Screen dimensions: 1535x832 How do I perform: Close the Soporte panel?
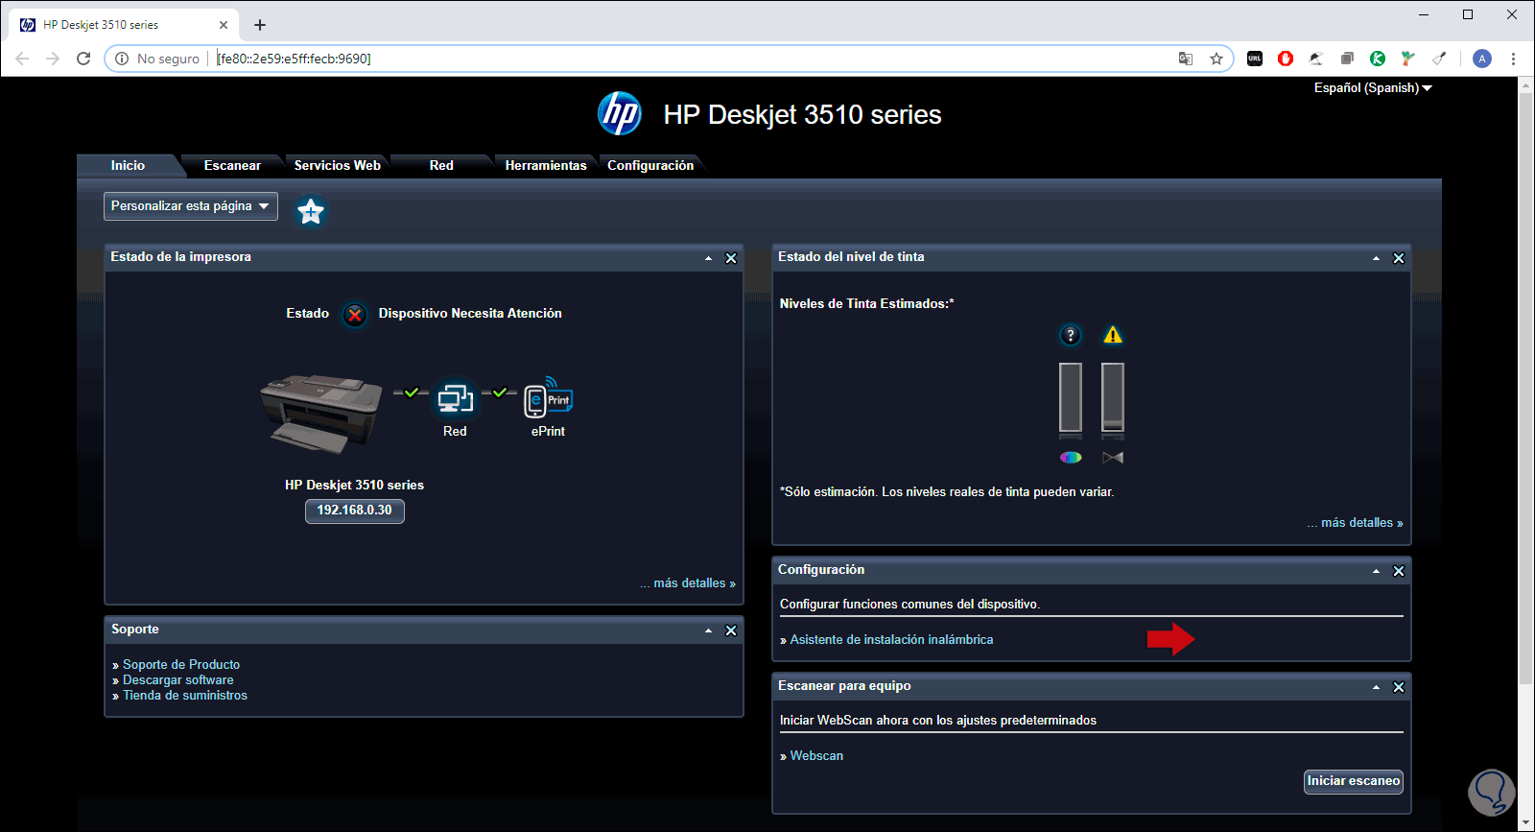click(731, 630)
